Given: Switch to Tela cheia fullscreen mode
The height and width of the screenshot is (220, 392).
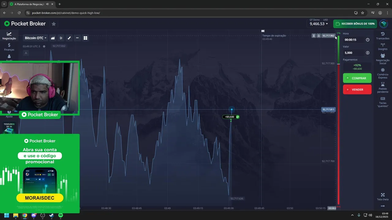Looking at the screenshot, I should [383, 197].
